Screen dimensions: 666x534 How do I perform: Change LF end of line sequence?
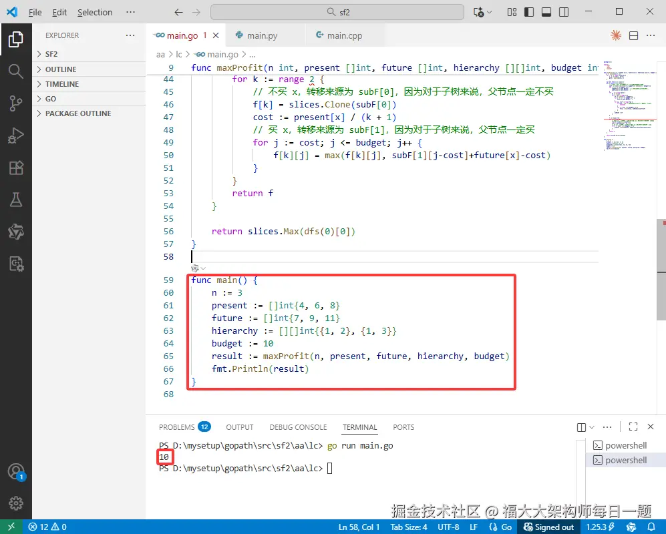click(x=474, y=527)
